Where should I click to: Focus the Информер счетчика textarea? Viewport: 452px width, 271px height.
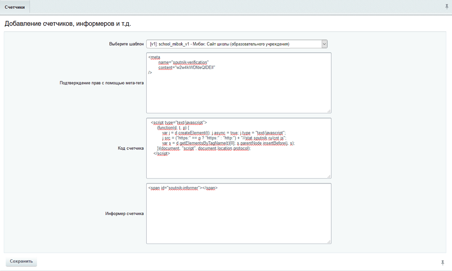(239, 214)
